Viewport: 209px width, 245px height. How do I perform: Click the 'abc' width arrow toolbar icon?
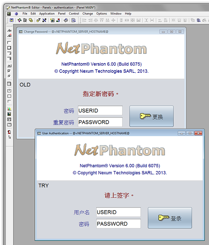[x=138, y=20]
